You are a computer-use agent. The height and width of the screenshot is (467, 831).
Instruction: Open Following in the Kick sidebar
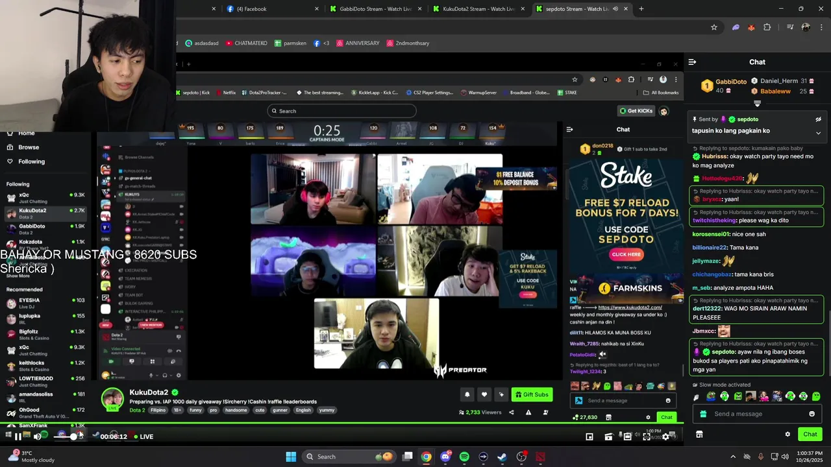[31, 162]
